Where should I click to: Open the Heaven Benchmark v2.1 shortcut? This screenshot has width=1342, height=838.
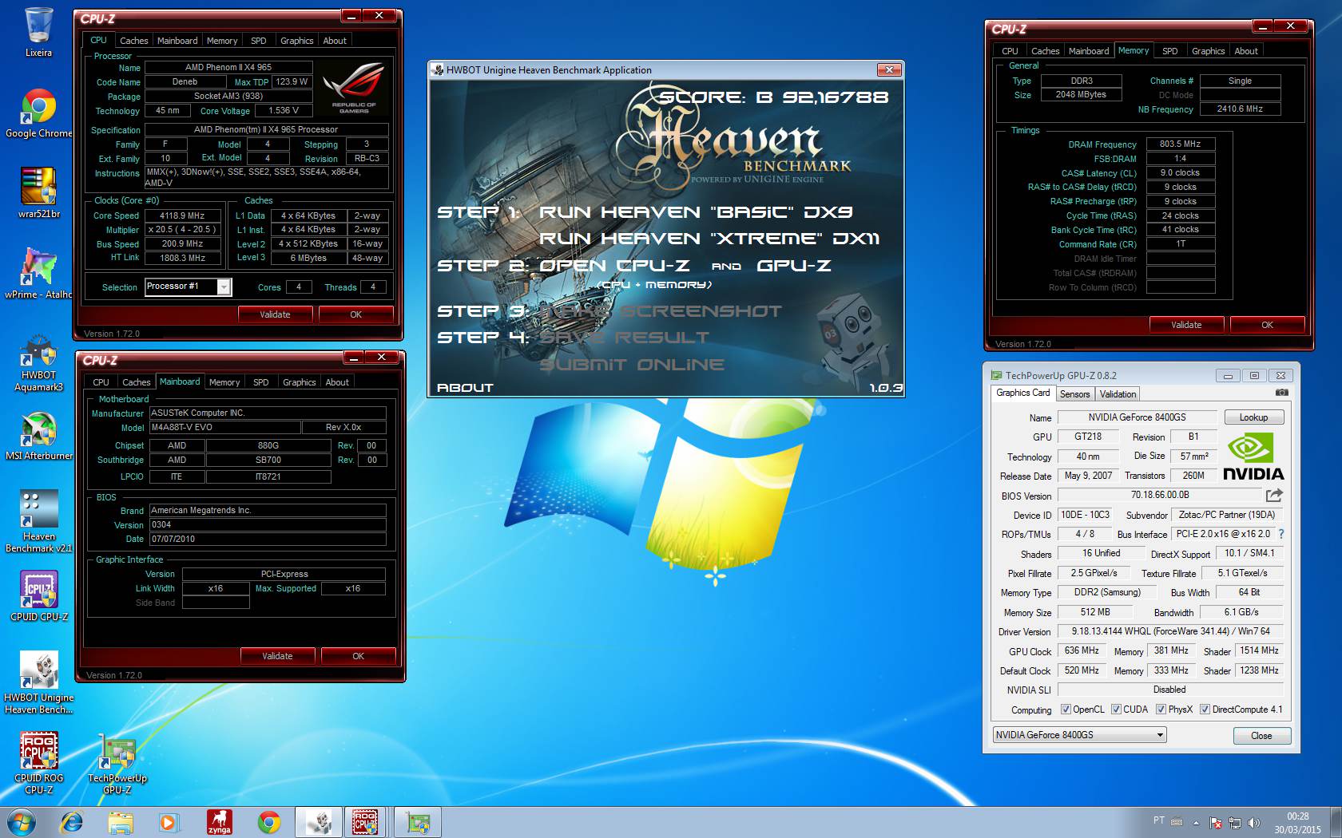(x=38, y=521)
